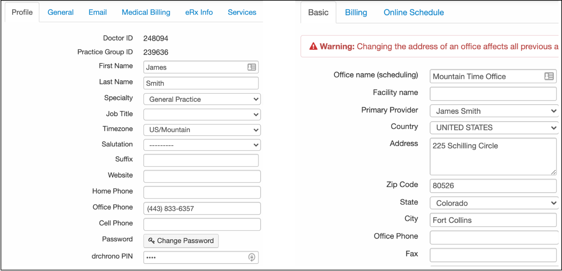Open the Timezone dropdown showing US/Mountain
Image resolution: width=562 pixels, height=271 pixels.
[x=202, y=130]
